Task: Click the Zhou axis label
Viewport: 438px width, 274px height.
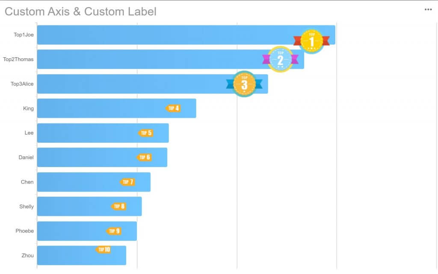Action: [28, 256]
